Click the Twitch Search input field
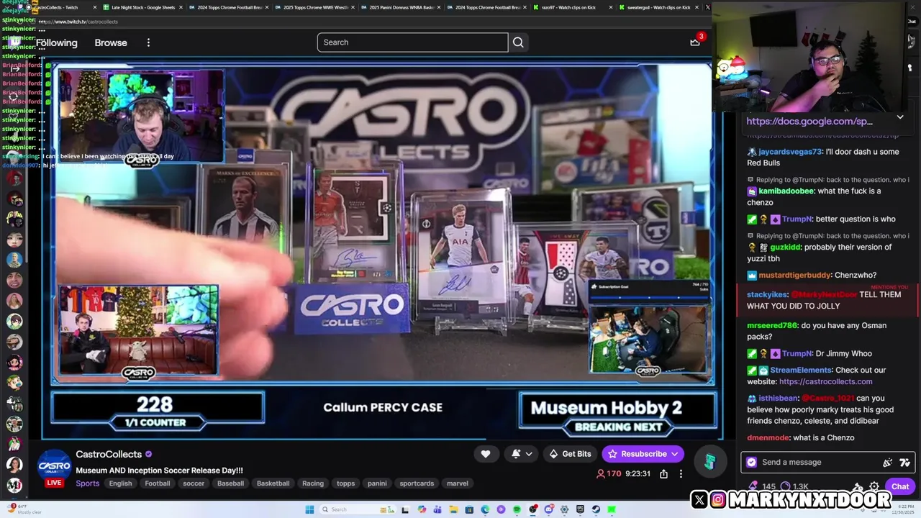921x518 pixels. [x=412, y=42]
